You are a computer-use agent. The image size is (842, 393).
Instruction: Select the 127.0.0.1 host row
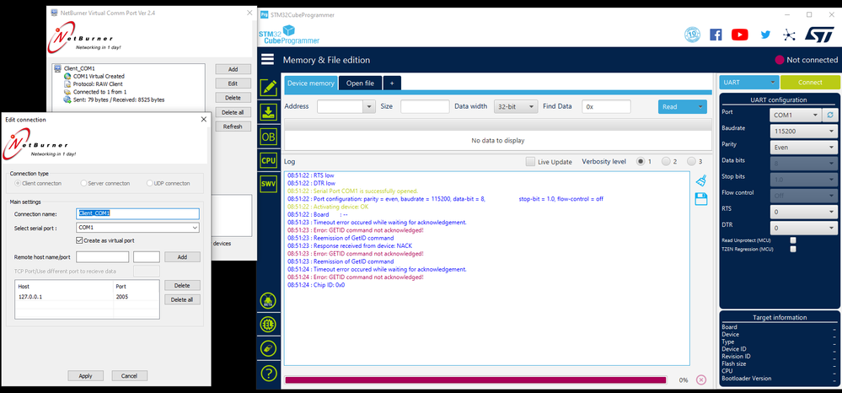(87, 297)
